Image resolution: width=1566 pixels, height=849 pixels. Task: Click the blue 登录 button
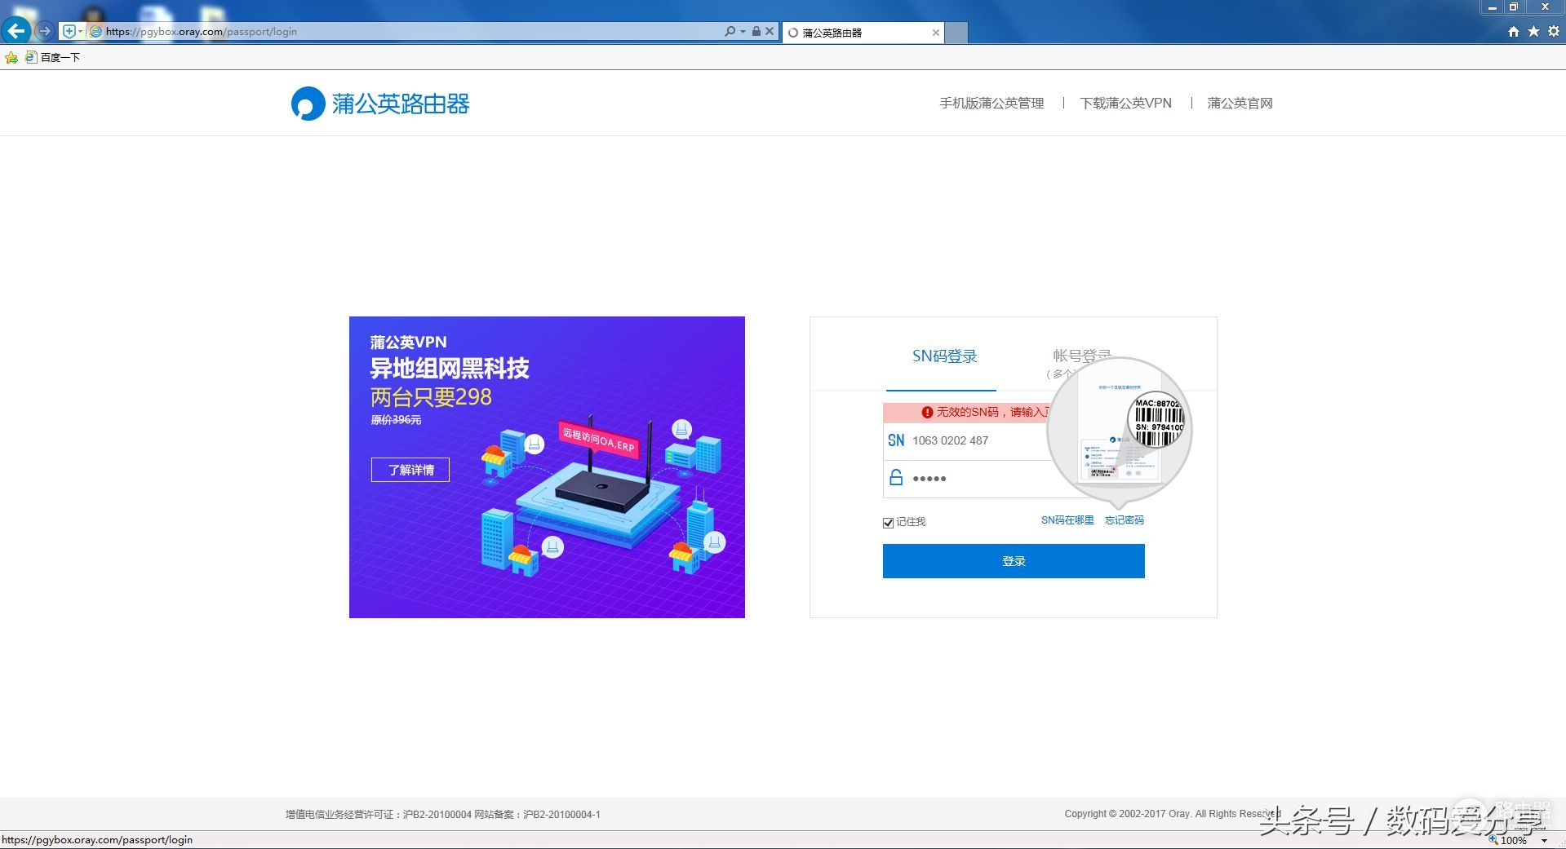1014,561
